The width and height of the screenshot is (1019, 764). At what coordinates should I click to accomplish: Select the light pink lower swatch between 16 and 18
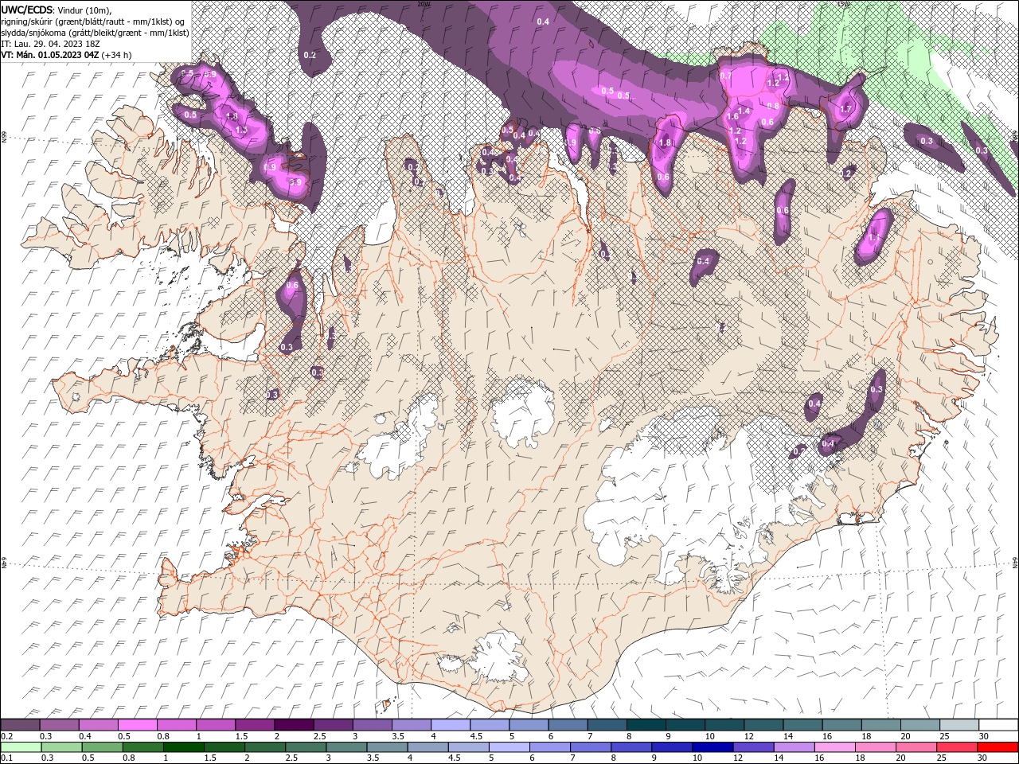(835, 747)
